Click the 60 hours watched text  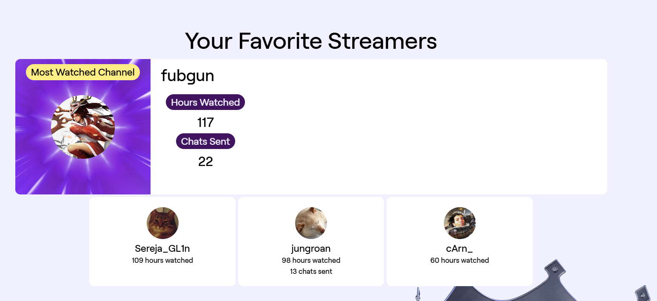coord(460,260)
